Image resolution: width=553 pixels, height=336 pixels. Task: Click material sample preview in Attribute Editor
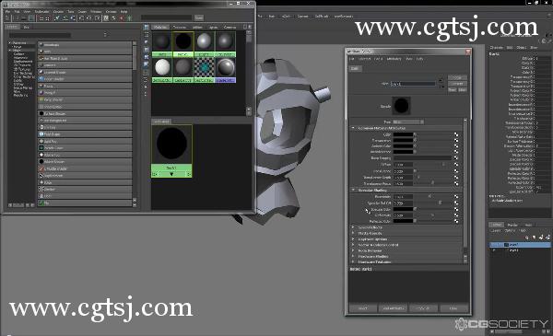[401, 106]
